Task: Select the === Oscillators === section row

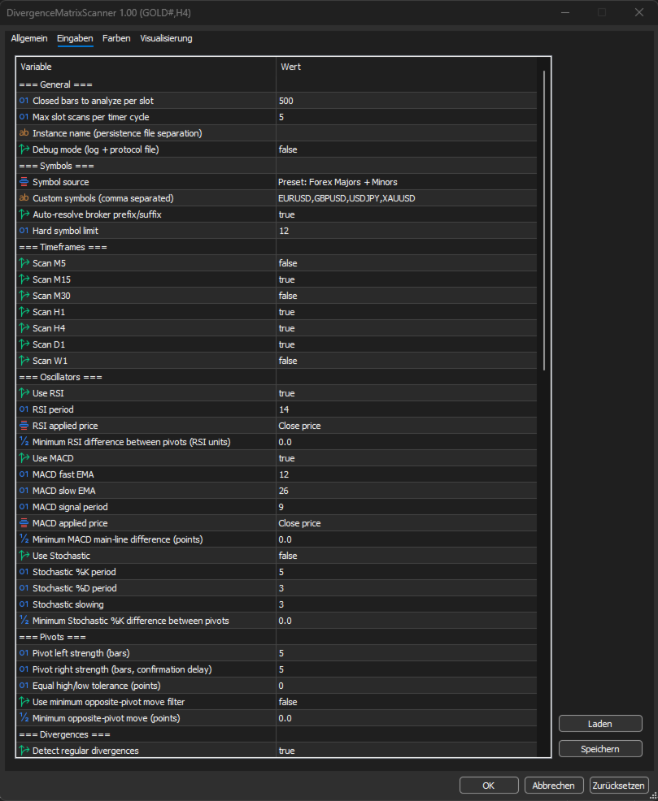Action: point(277,377)
